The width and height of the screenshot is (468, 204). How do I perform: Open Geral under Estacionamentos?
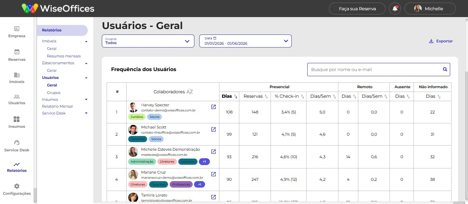[x=52, y=70]
